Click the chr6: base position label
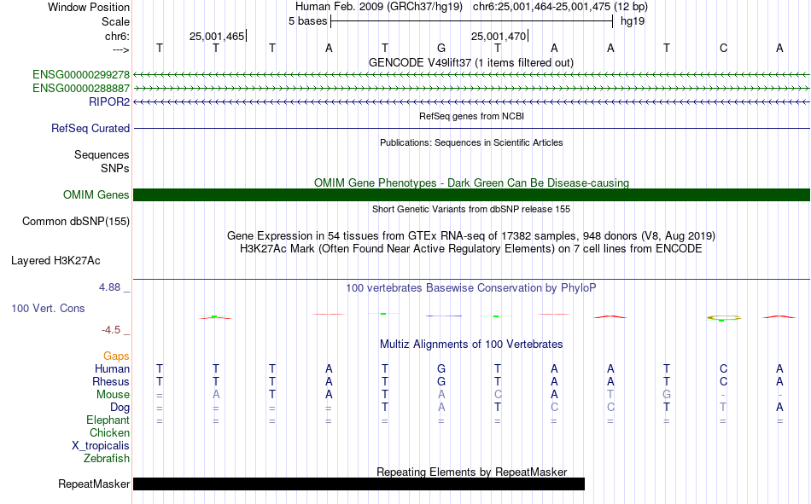 coord(117,36)
